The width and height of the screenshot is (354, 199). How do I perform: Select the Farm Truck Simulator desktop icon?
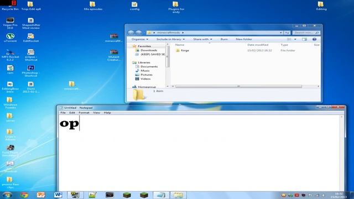pos(10,151)
